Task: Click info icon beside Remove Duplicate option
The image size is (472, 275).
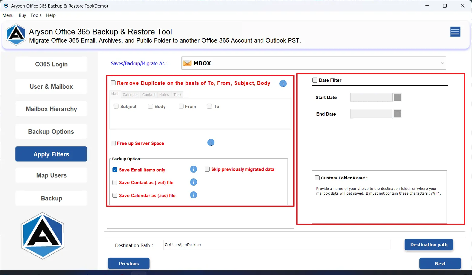Action: [x=283, y=84]
